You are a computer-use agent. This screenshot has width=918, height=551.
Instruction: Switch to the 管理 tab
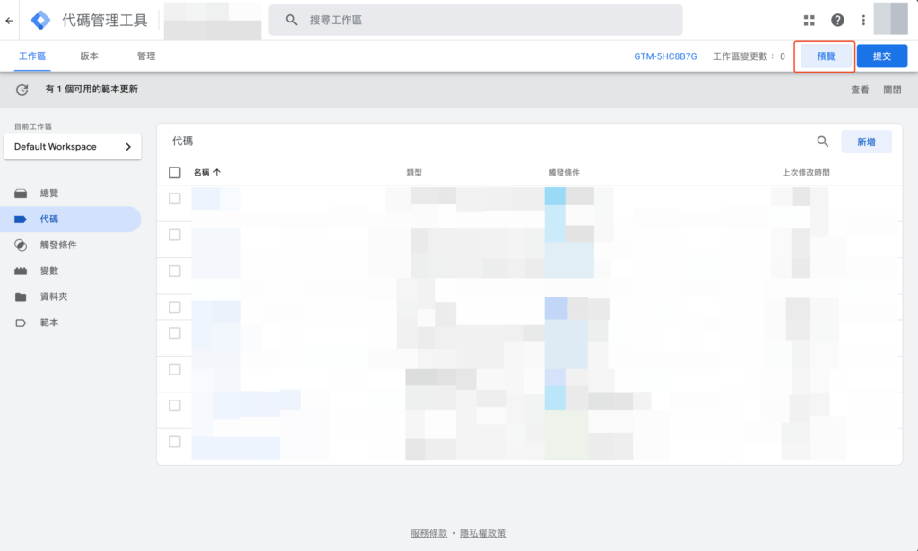tap(146, 56)
